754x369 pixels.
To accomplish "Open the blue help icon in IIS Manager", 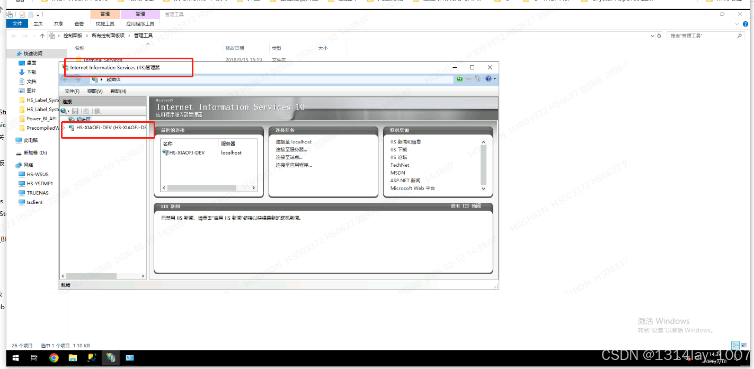I will point(488,79).
